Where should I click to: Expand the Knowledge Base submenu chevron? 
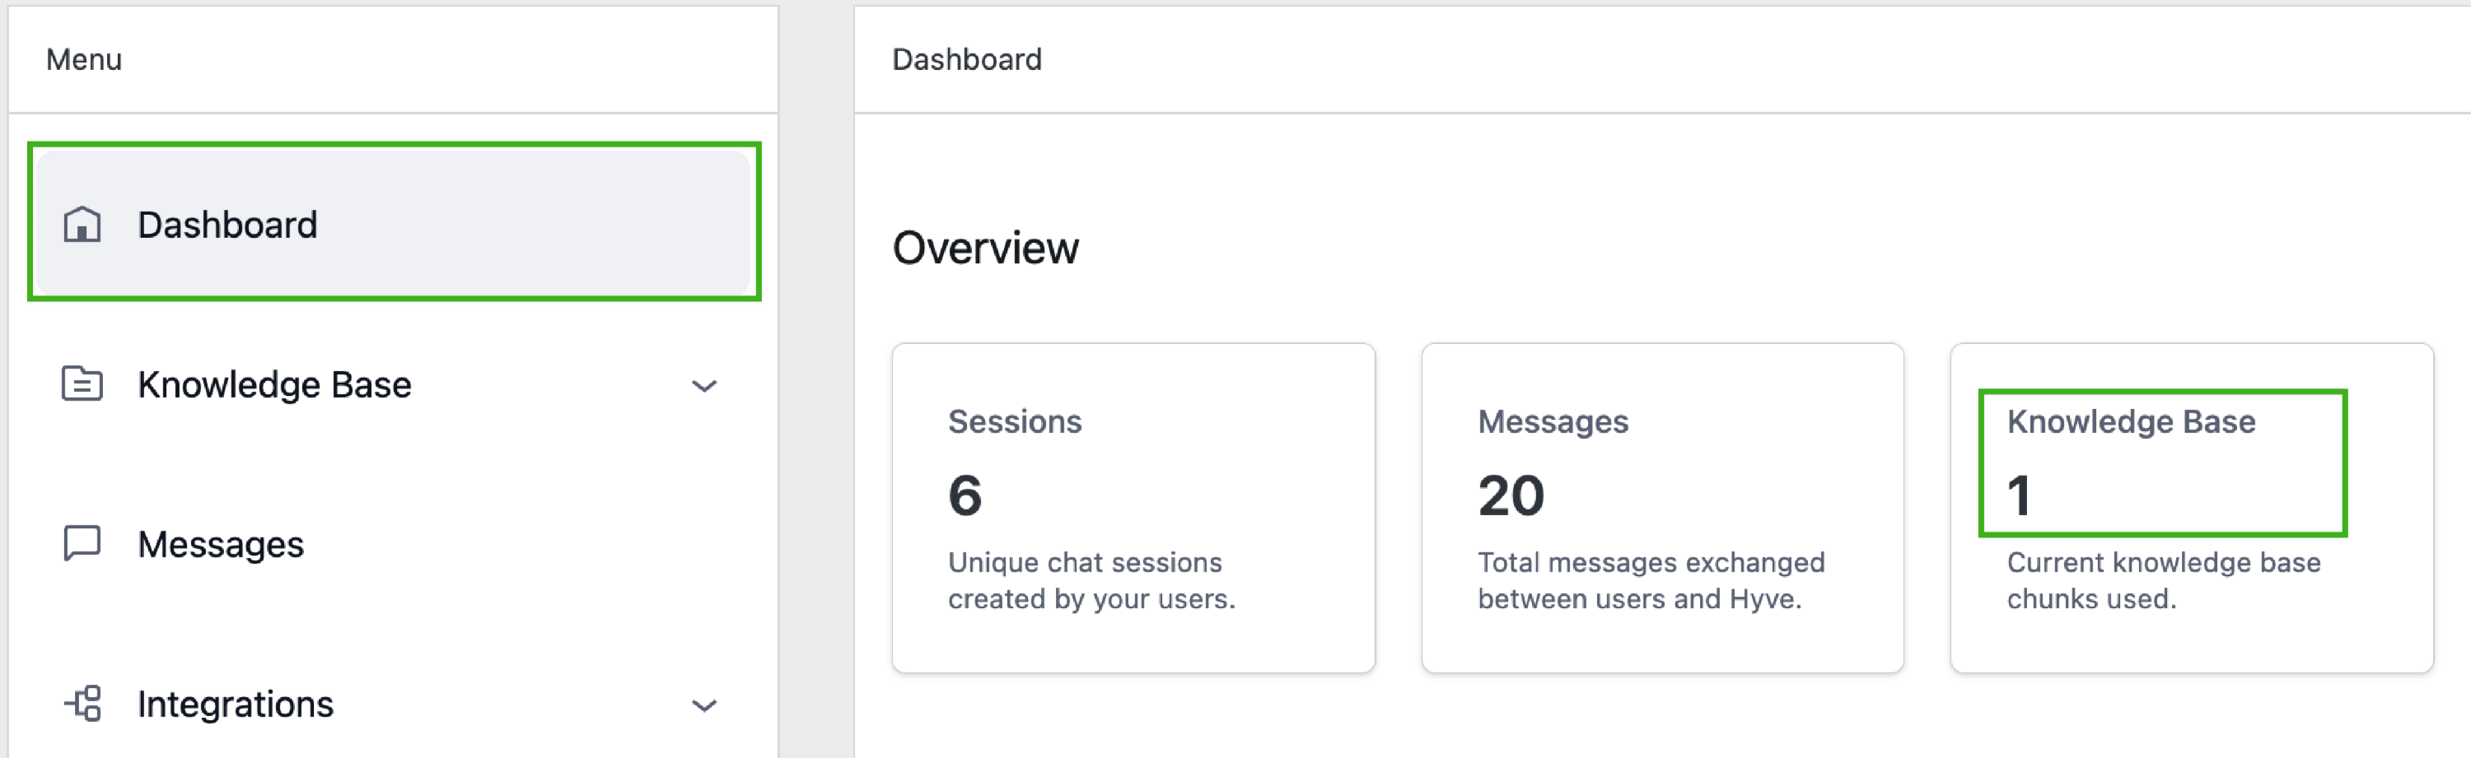[x=704, y=386]
